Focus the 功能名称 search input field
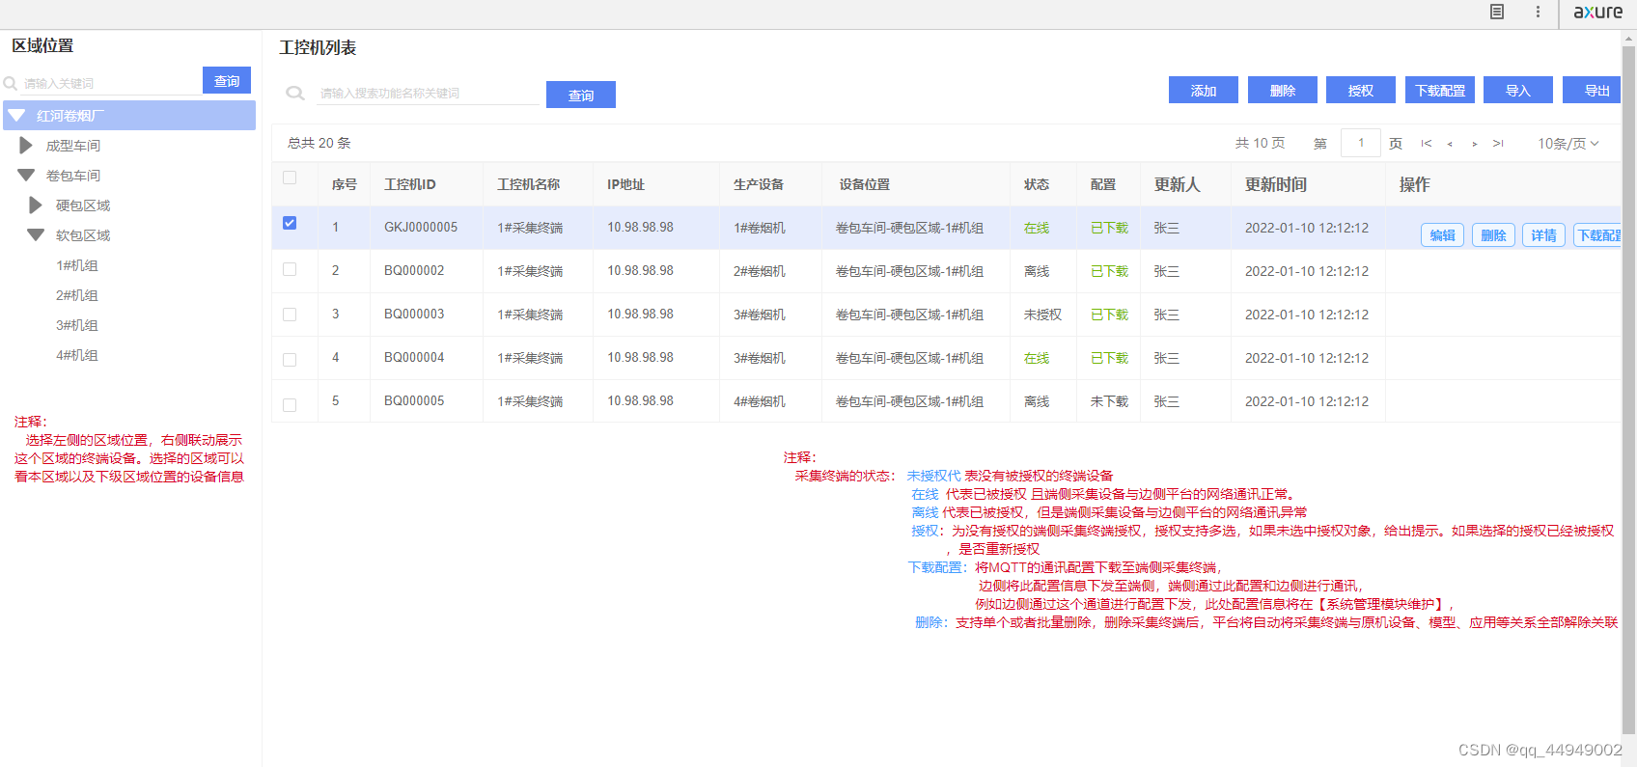This screenshot has width=1637, height=767. click(429, 94)
